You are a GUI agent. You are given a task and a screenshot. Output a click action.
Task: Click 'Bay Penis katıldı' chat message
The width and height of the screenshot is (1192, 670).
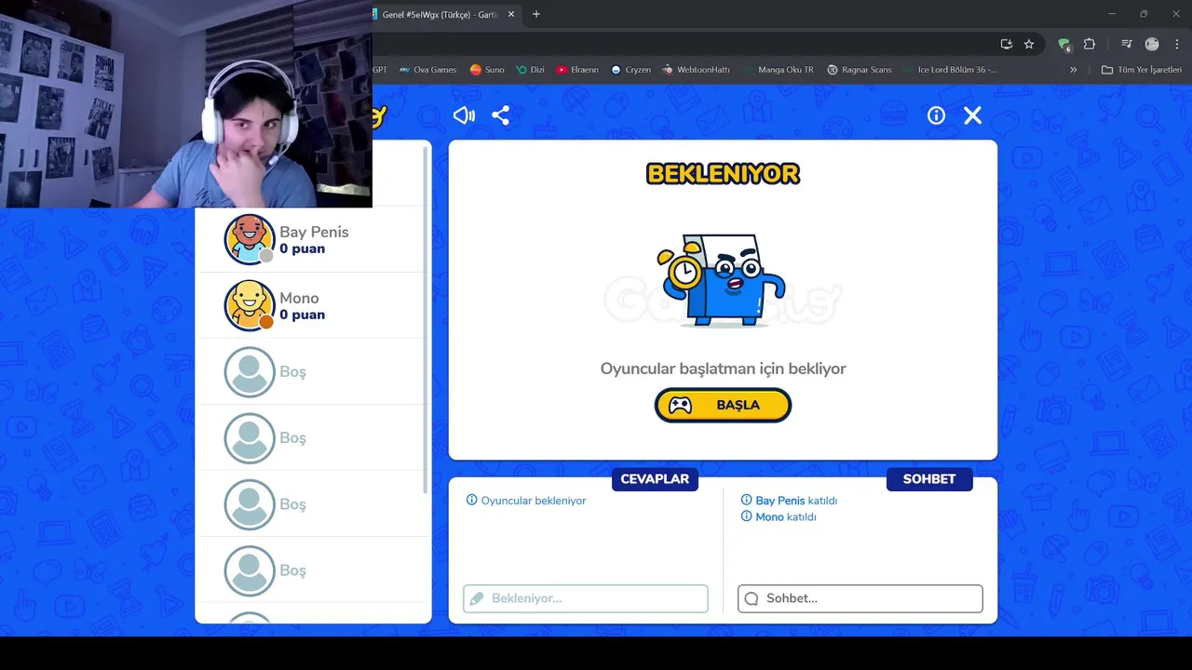[790, 501]
